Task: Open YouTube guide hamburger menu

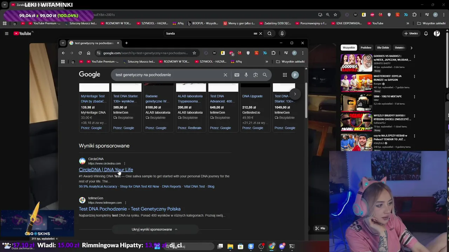Action: point(7,34)
